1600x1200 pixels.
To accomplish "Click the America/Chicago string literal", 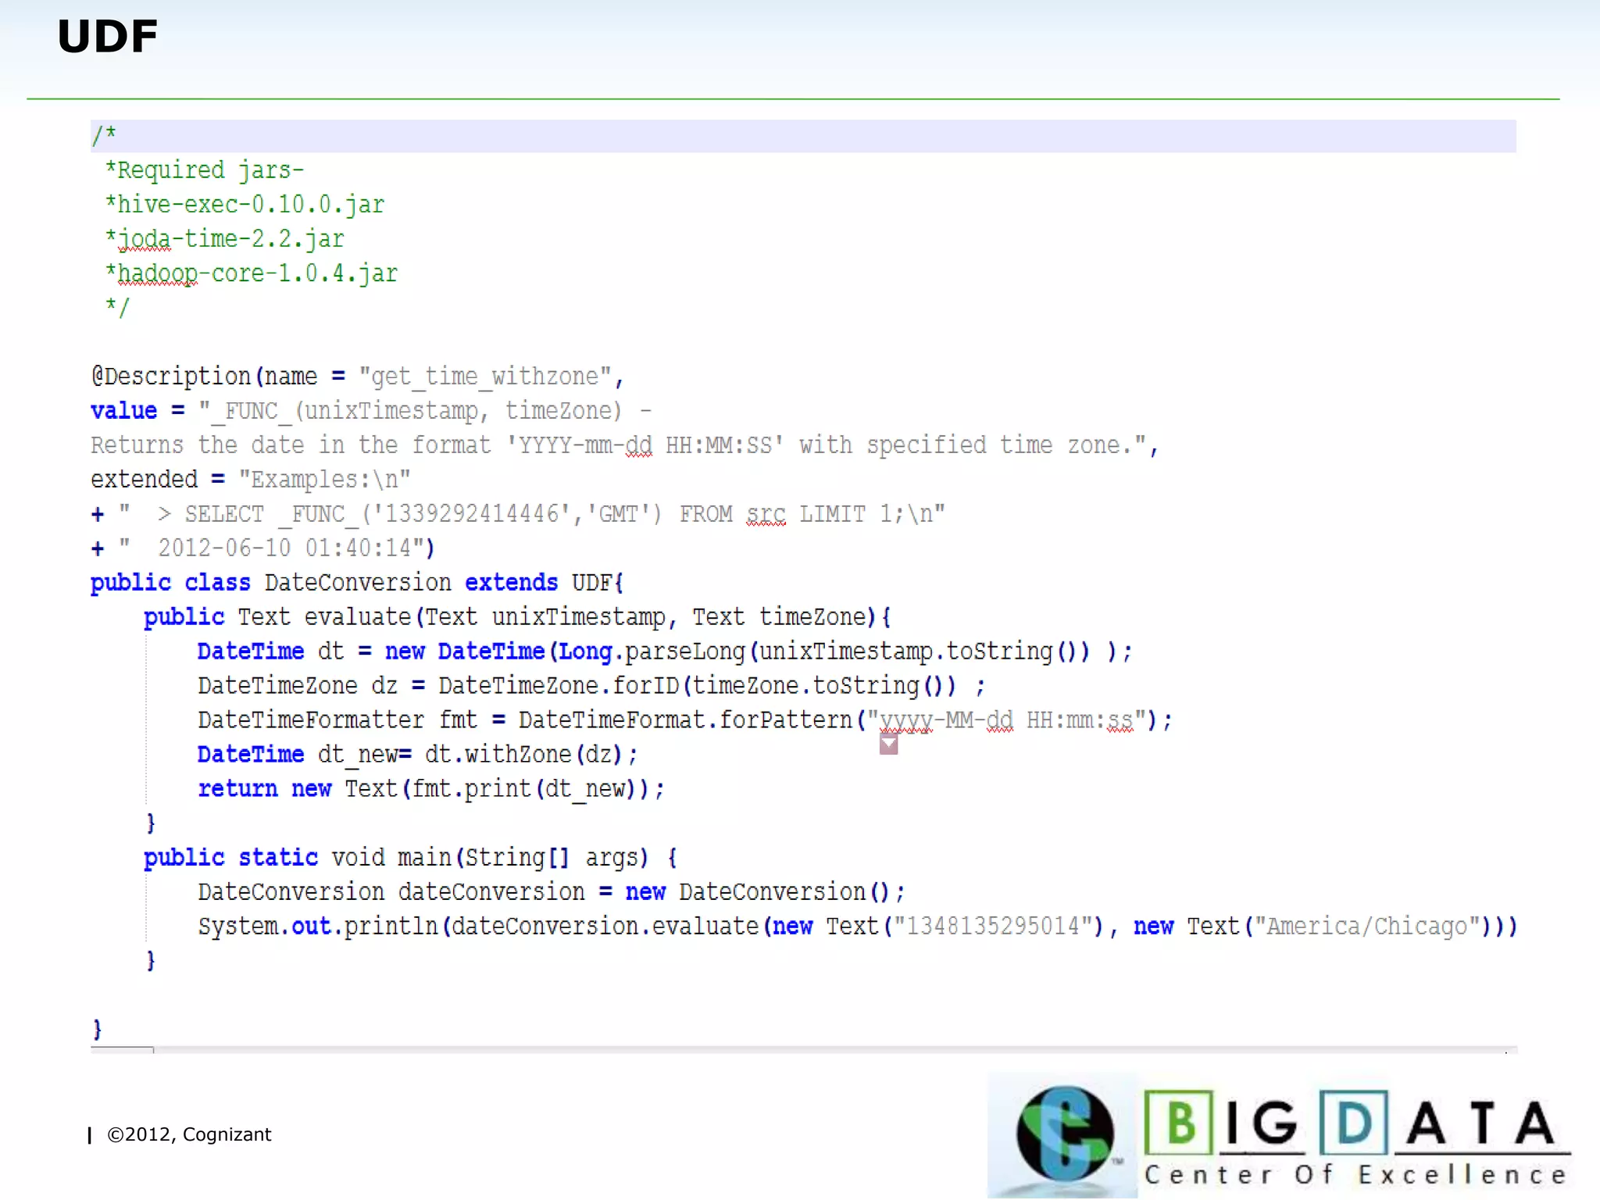I will 1366,927.
